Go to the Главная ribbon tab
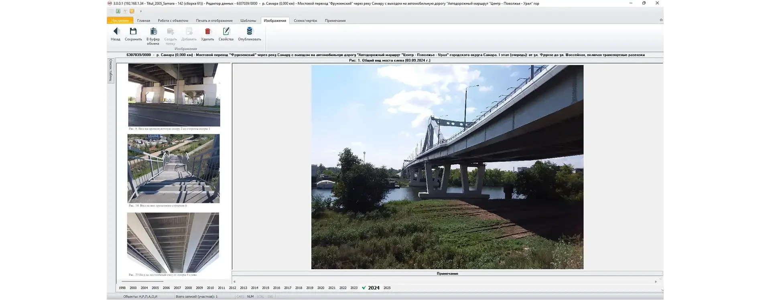This screenshot has width=770, height=300. pyautogui.click(x=143, y=20)
